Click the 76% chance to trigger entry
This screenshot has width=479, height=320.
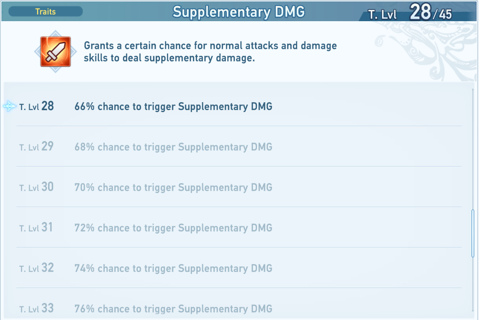tap(173, 309)
